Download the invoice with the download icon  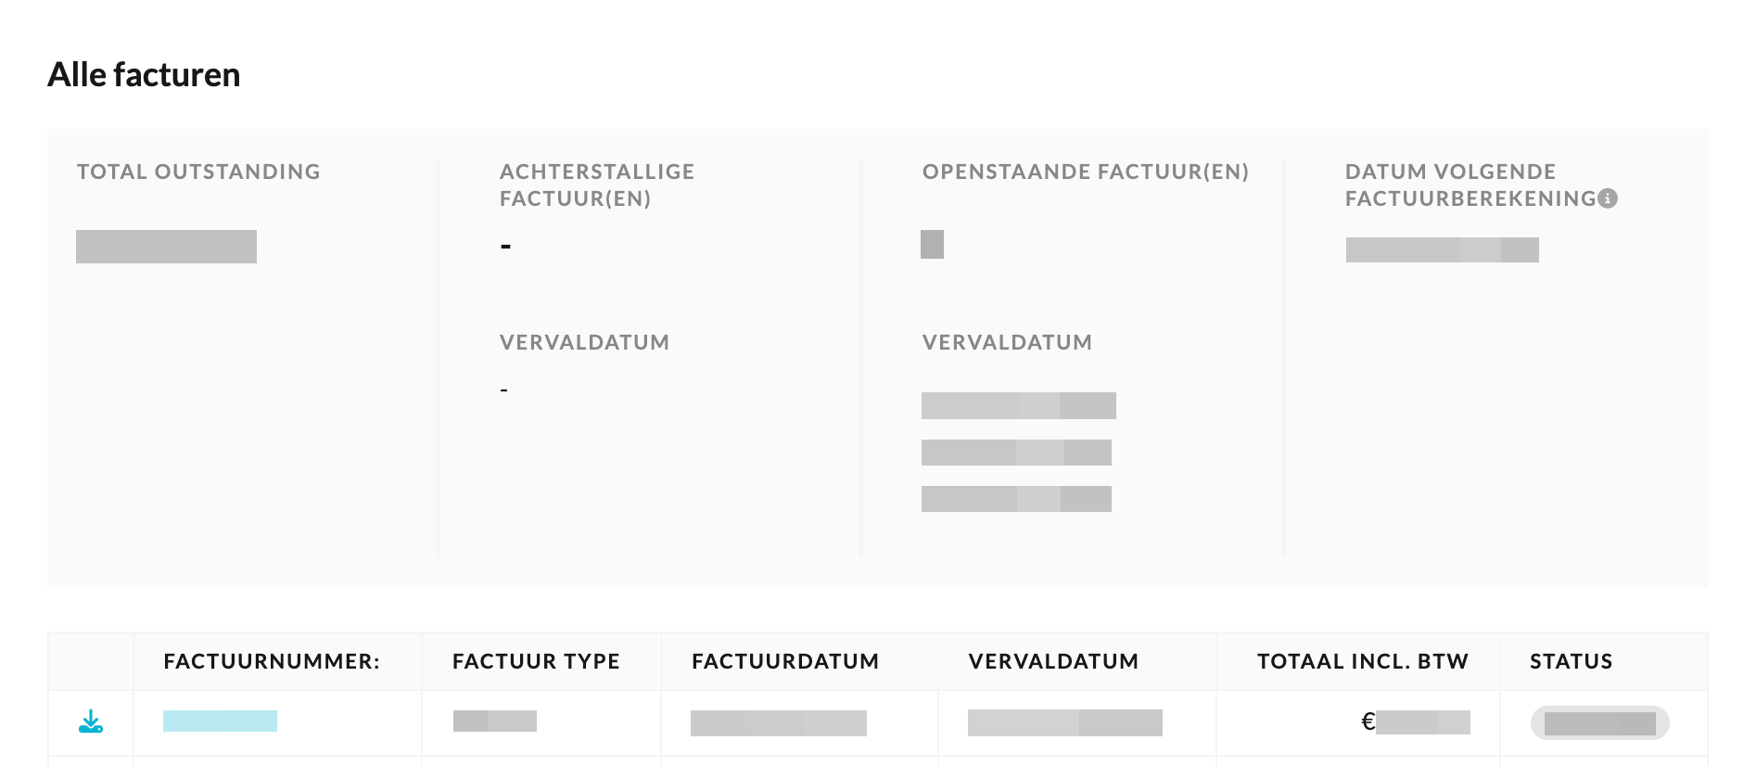91,721
